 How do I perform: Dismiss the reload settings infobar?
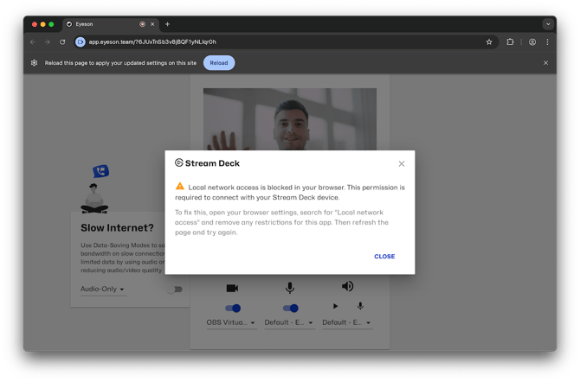coord(545,63)
